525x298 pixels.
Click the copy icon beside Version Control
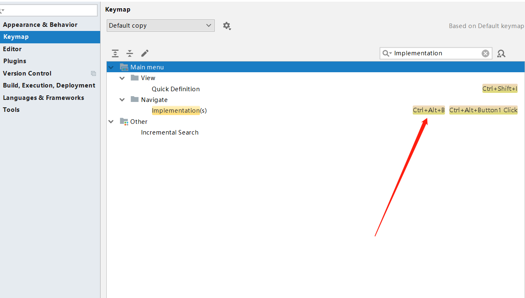coord(93,73)
